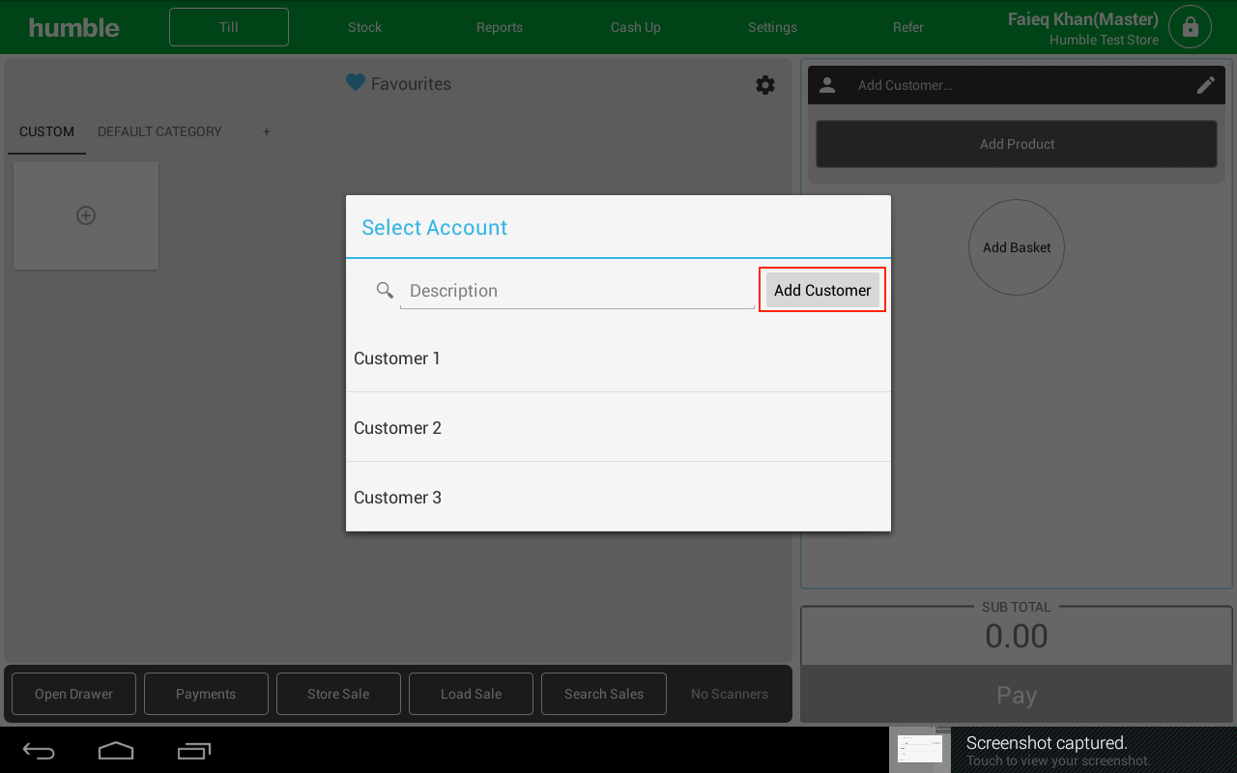Click the pencil edit icon in customer bar
Image resolution: width=1237 pixels, height=773 pixels.
point(1205,85)
